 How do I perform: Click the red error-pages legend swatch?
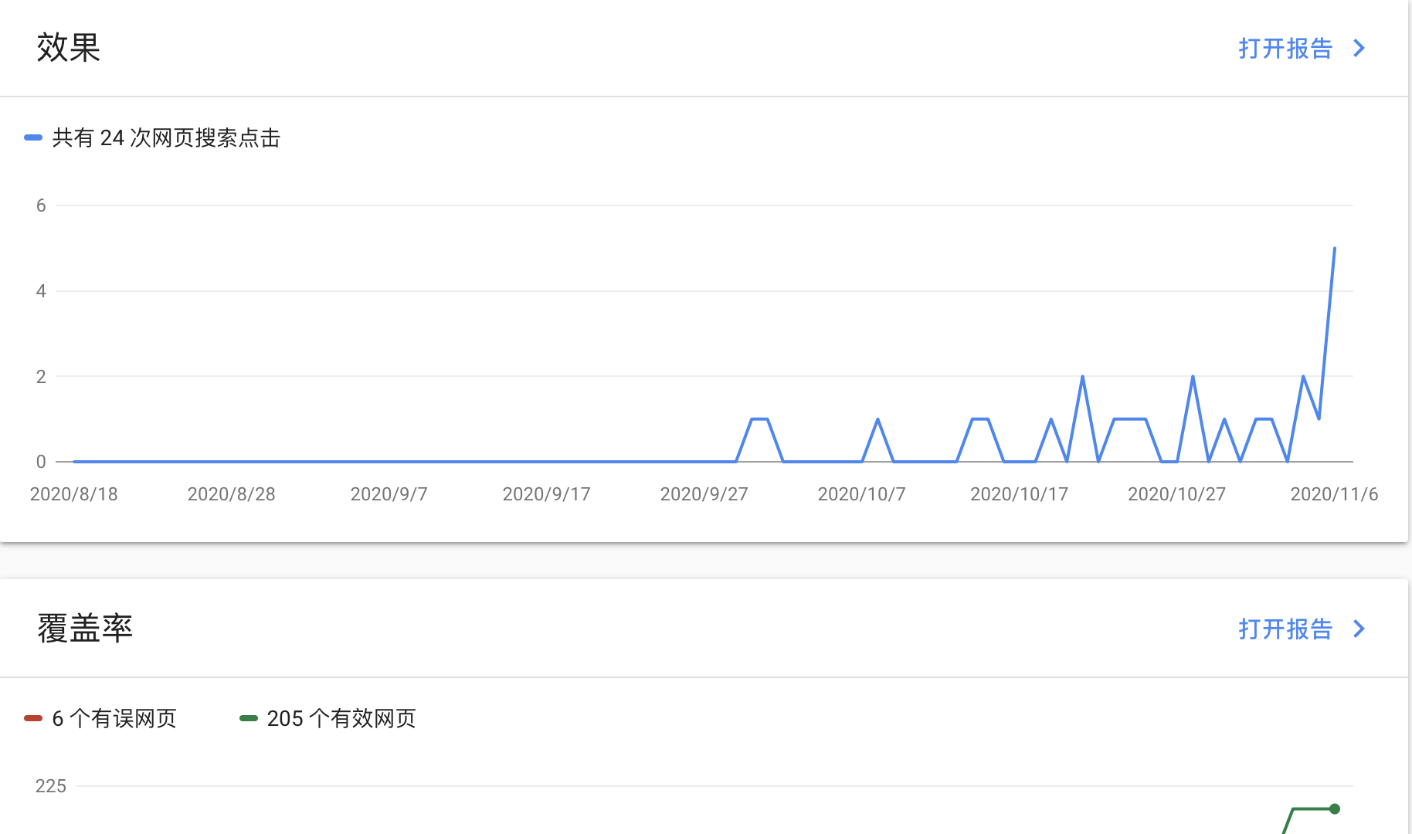33,719
